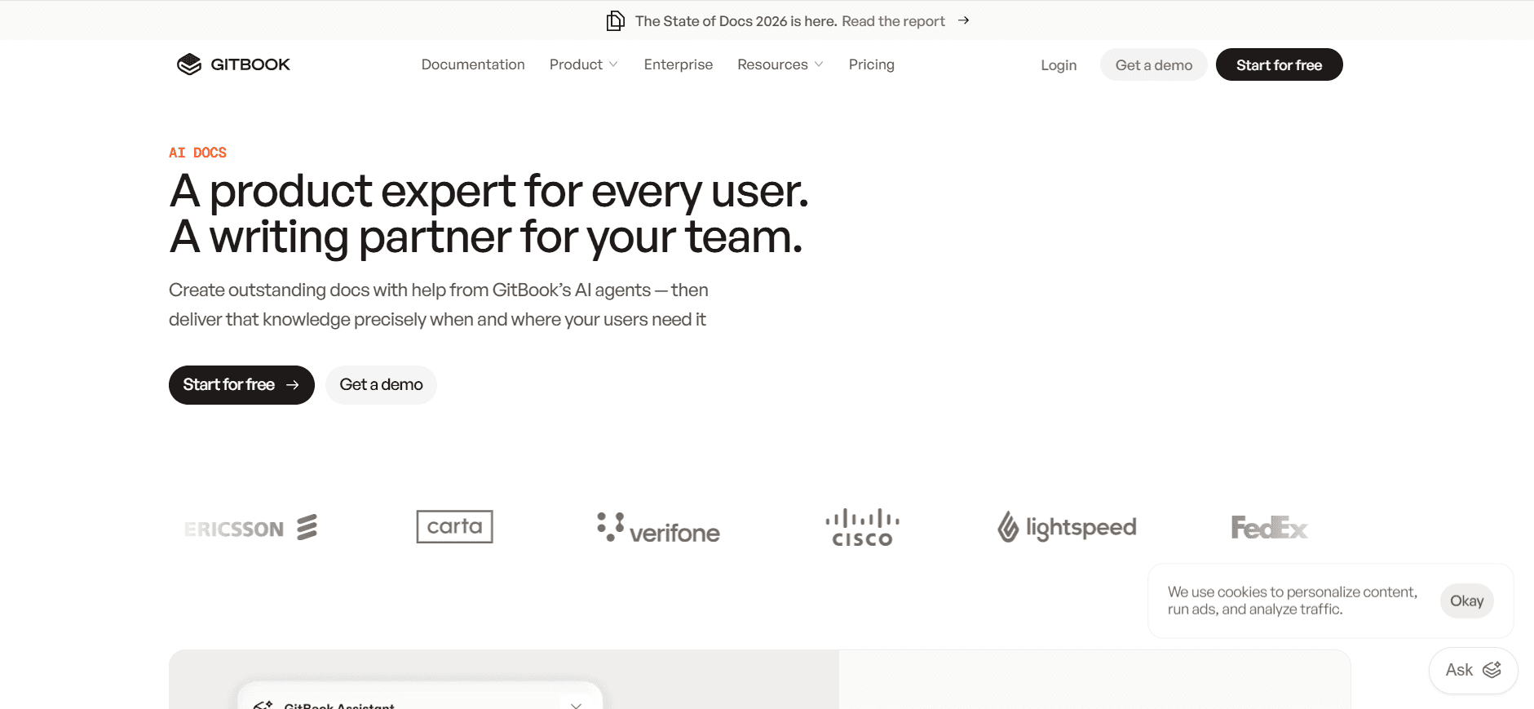Accept cookies with the Okay button
This screenshot has width=1534, height=709.
pyautogui.click(x=1467, y=601)
